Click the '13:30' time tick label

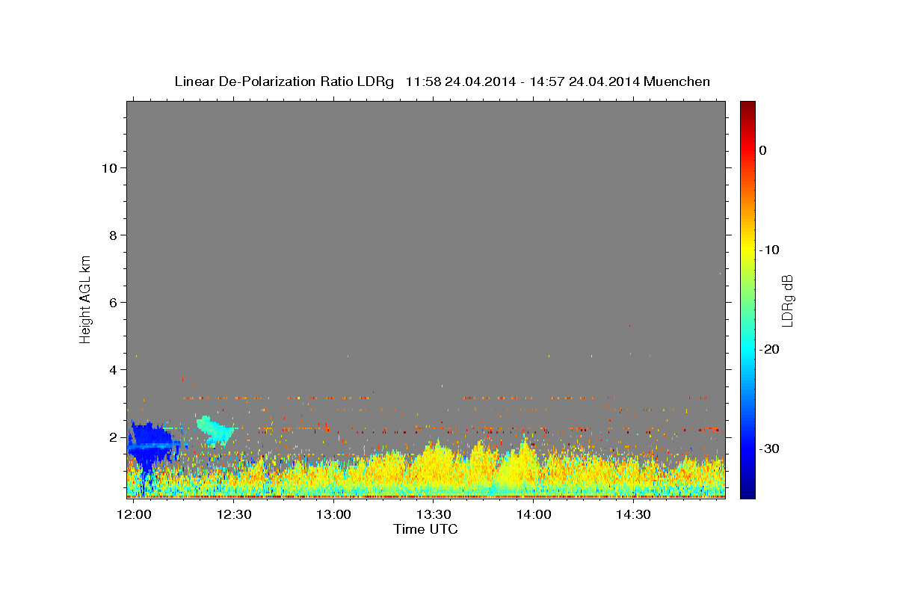434,515
